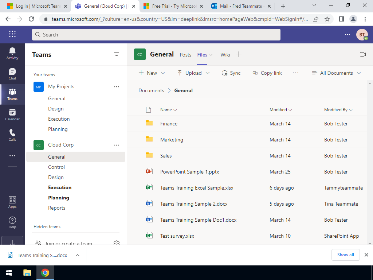
Task: Switch to the Posts tab
Action: point(185,55)
